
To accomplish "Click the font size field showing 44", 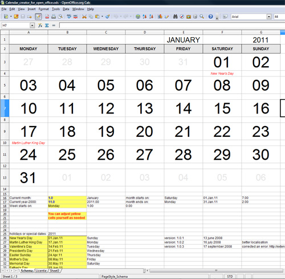I will tap(279, 17).
